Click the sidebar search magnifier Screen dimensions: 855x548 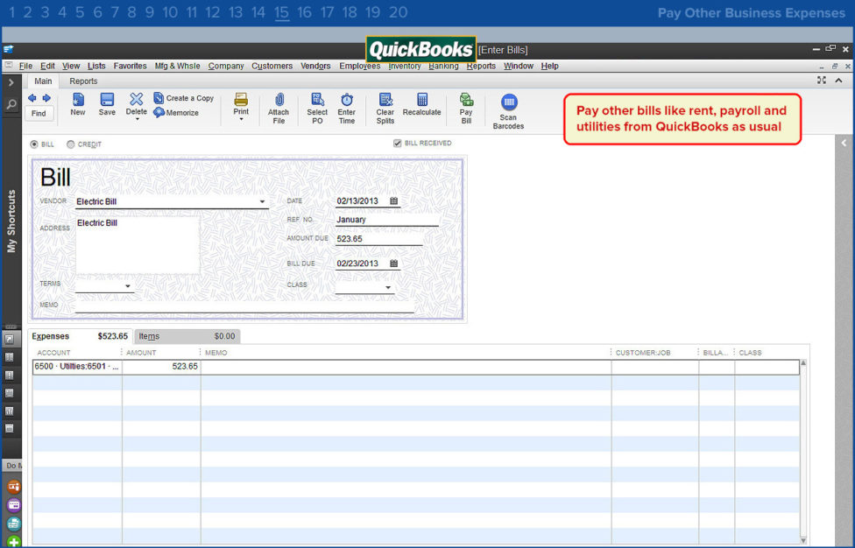[11, 104]
